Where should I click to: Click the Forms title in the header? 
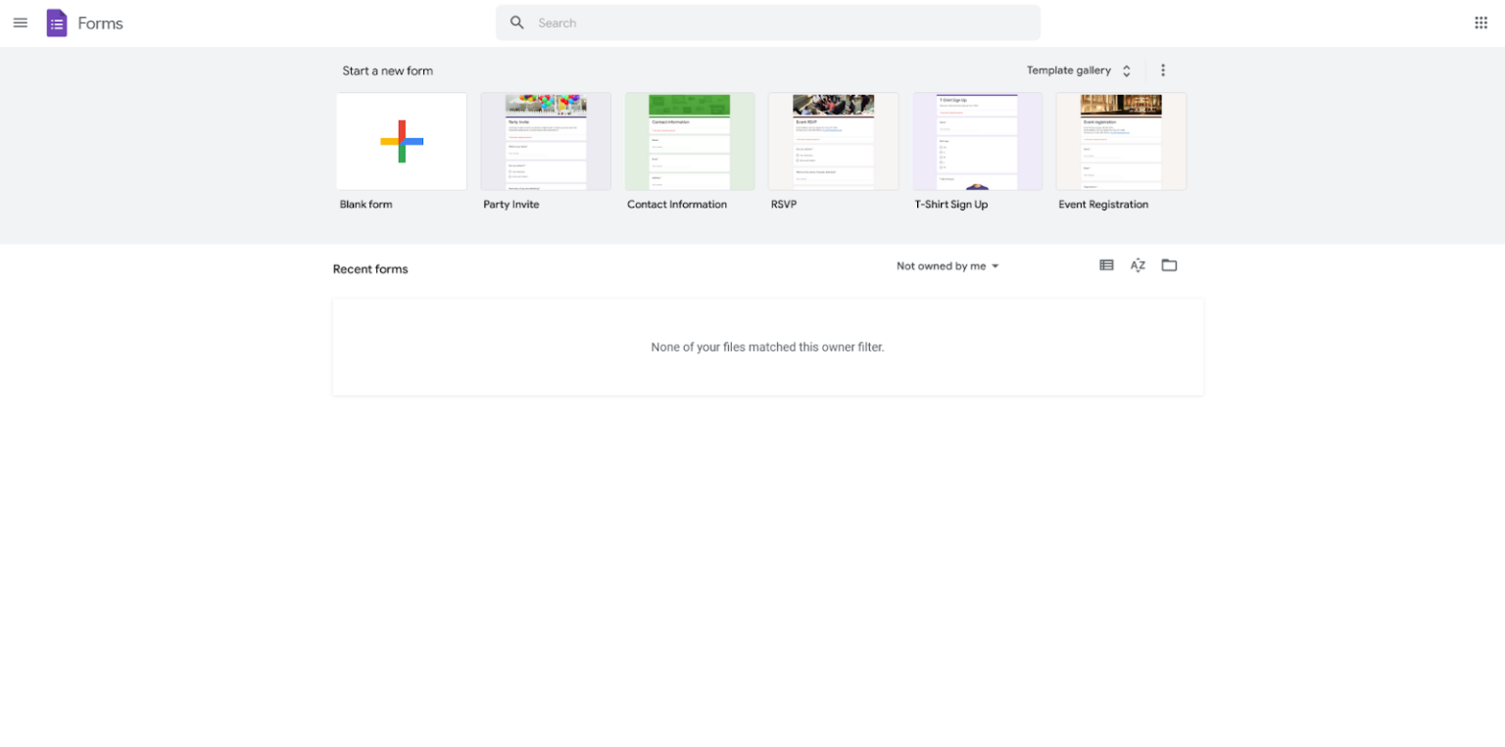[100, 23]
